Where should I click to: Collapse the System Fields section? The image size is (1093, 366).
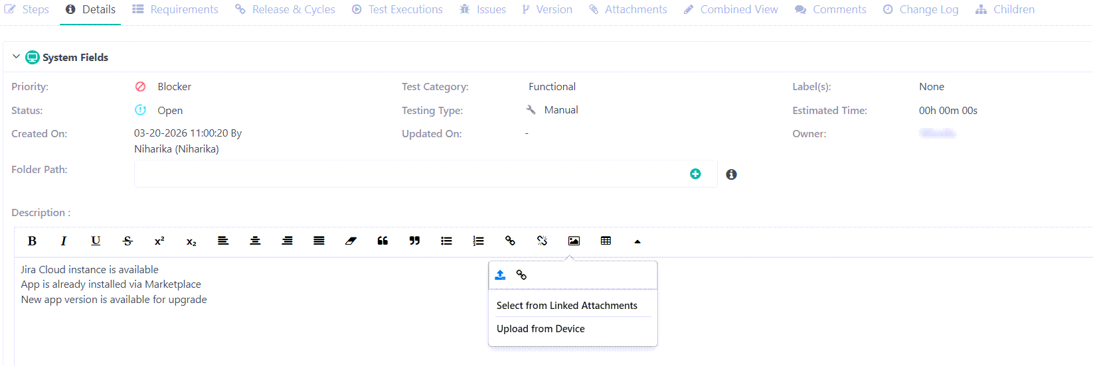(x=16, y=57)
